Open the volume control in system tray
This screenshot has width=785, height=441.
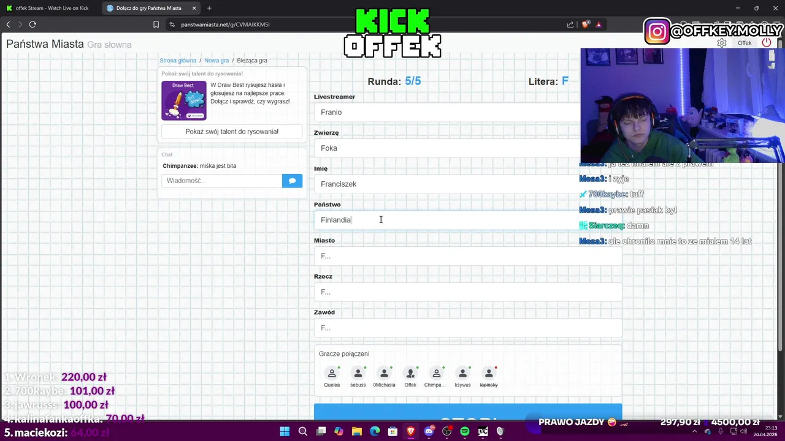(743, 432)
